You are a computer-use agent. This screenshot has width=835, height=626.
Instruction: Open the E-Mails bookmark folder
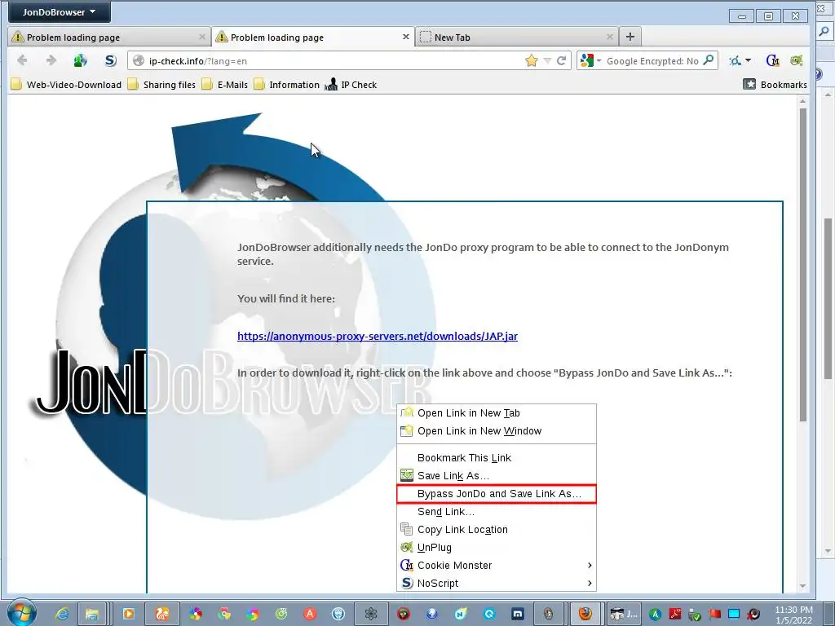point(225,85)
